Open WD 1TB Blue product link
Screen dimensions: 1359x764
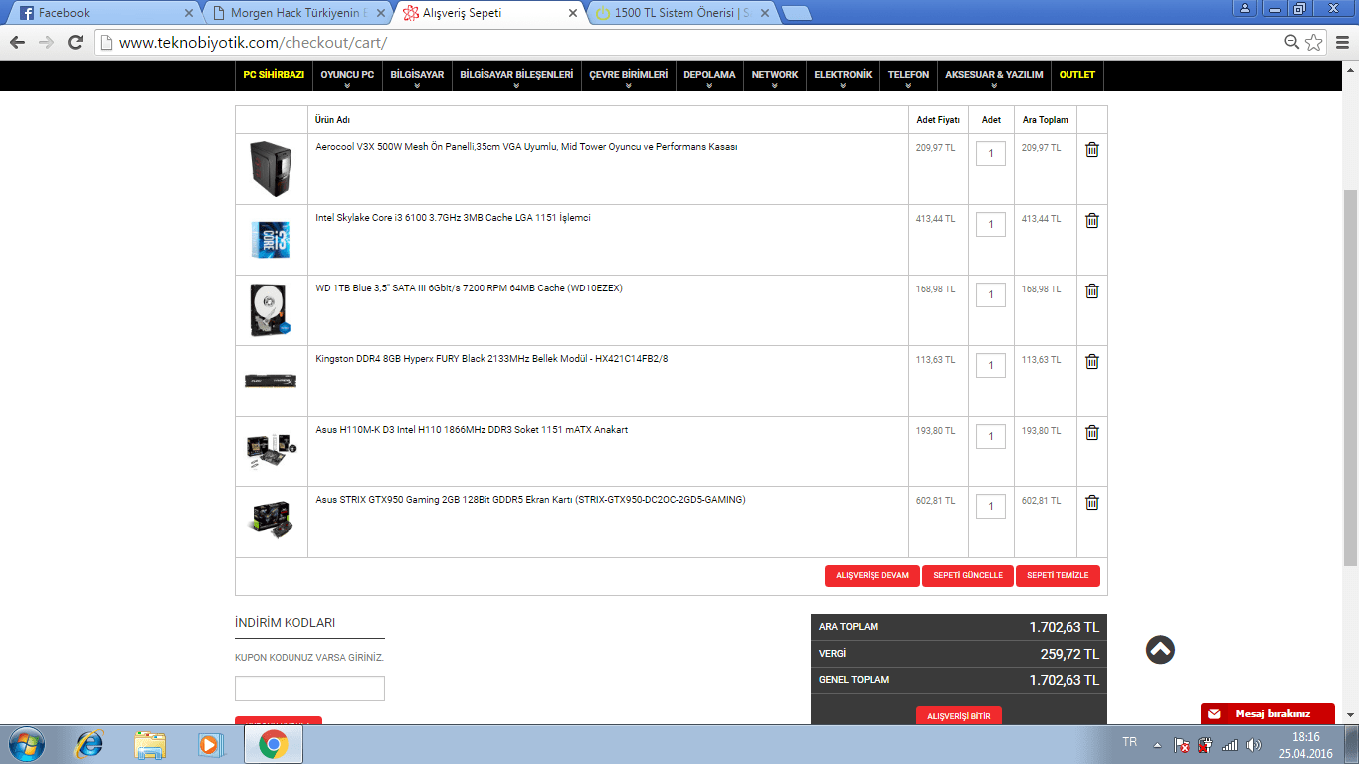469,288
